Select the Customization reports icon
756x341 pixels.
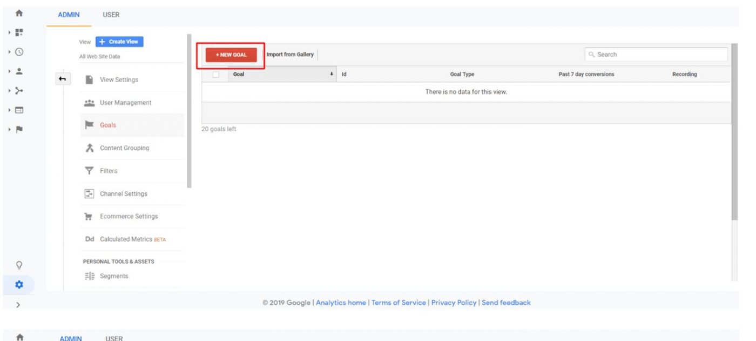tap(18, 32)
